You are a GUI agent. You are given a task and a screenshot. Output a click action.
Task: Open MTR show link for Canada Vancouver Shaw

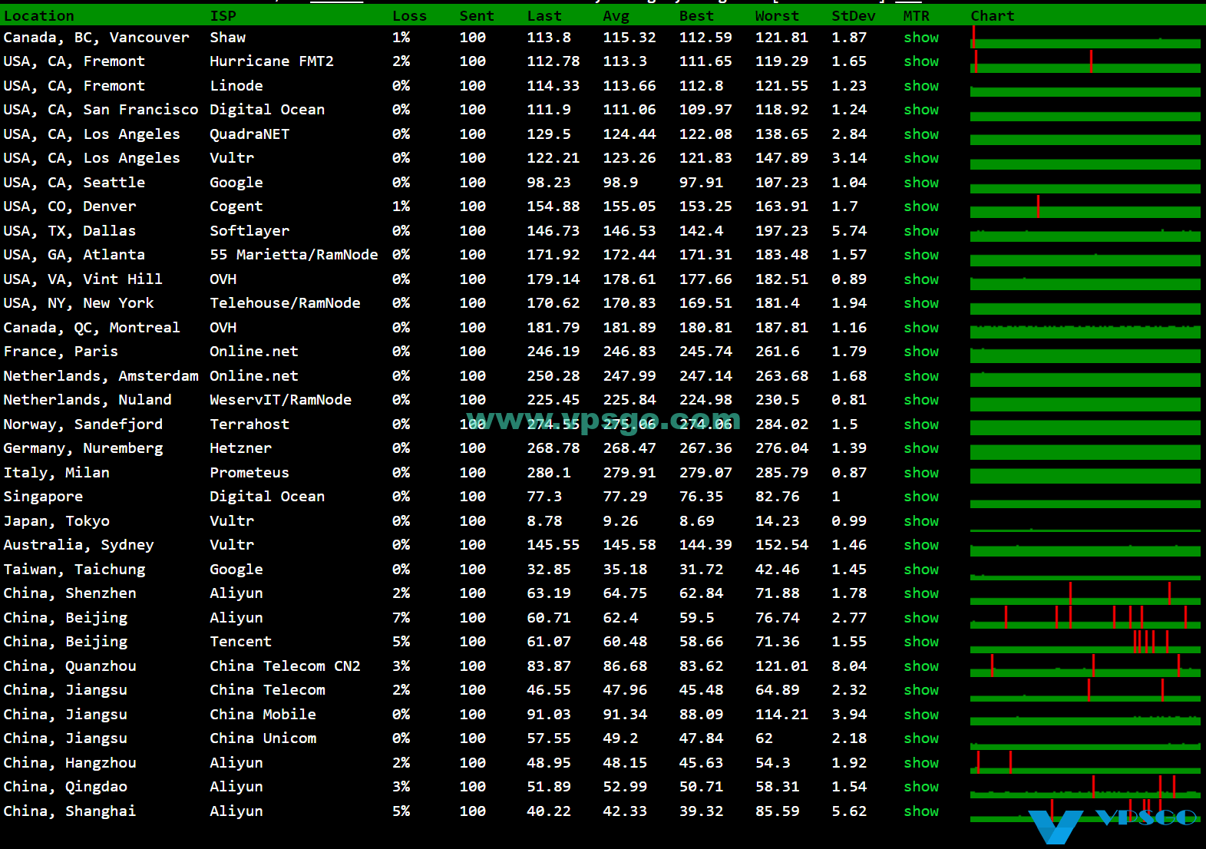[920, 37]
